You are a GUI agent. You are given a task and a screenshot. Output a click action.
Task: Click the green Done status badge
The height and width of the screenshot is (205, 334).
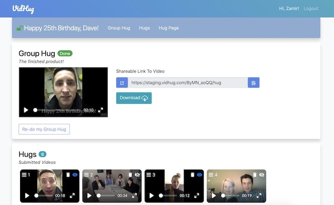click(65, 53)
